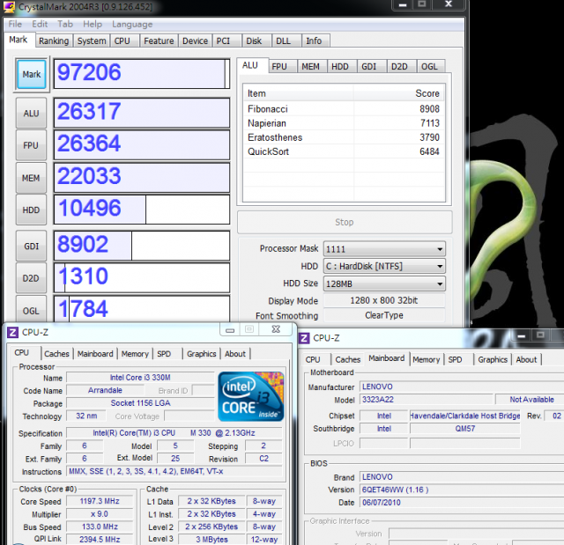This screenshot has width=564, height=545.
Task: Select the Feature tab
Action: (159, 41)
